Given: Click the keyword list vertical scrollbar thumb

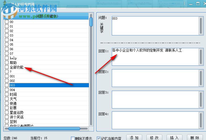Looking at the screenshot, I should 91,22.
